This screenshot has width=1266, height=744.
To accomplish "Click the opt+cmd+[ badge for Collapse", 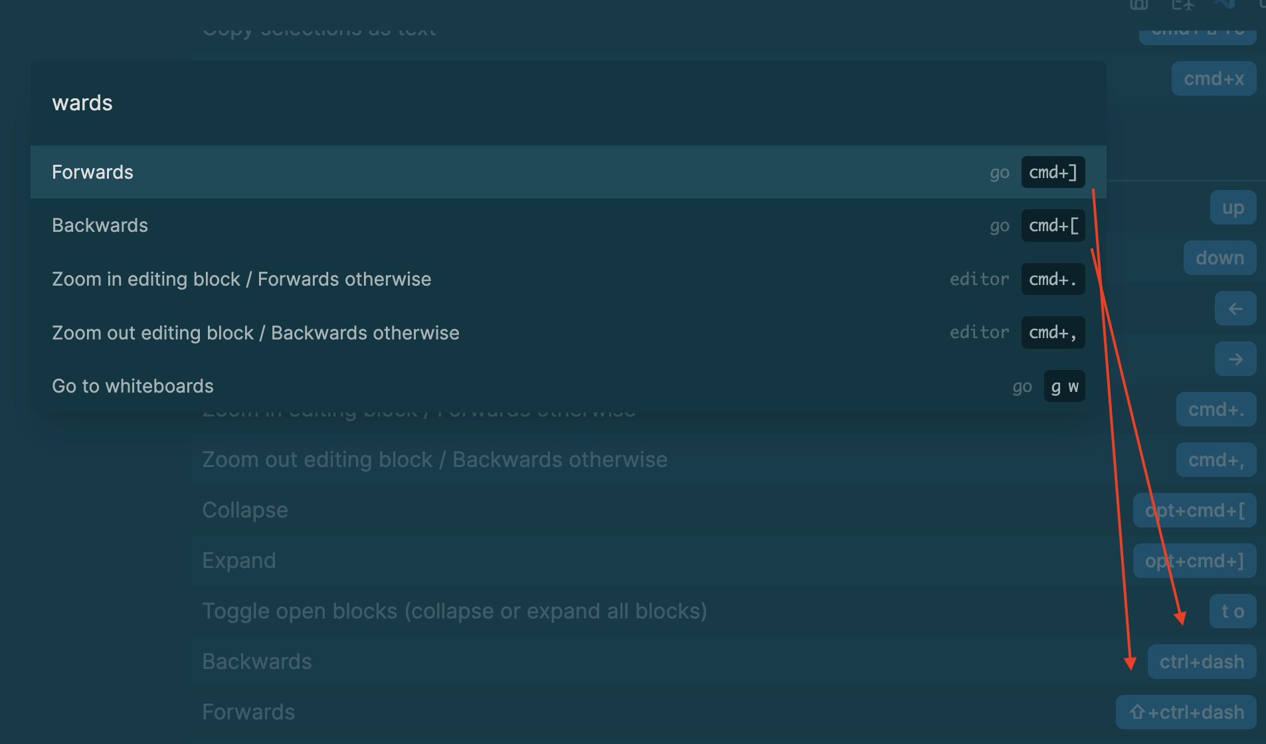I will [x=1194, y=510].
